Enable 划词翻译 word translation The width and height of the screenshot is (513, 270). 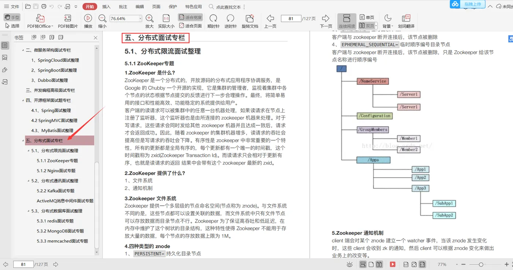[406, 21]
